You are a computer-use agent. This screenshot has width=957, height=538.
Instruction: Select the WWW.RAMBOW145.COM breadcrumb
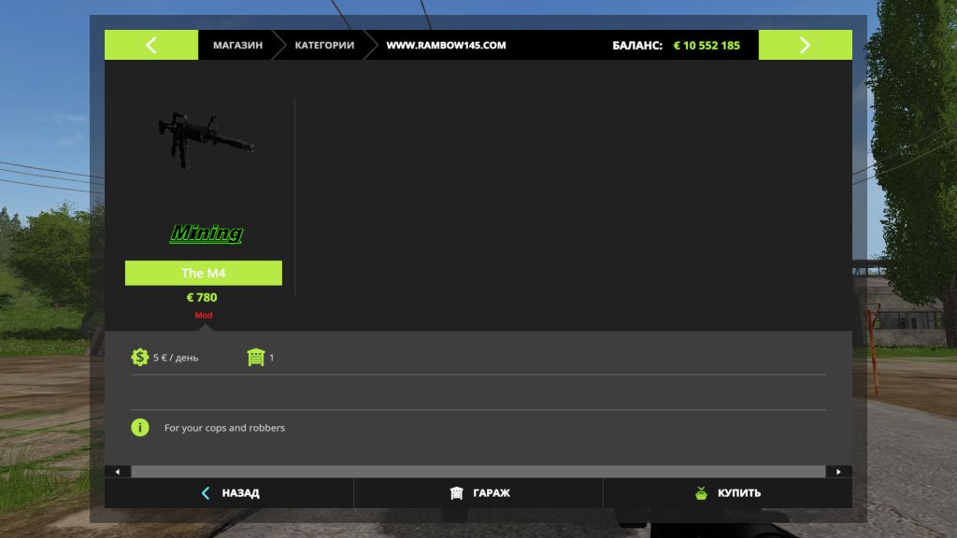point(446,45)
